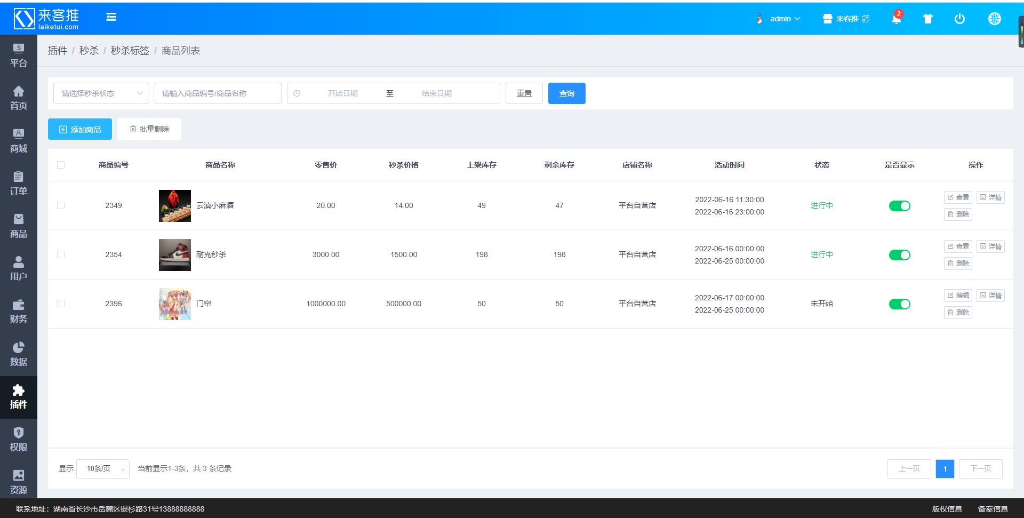This screenshot has width=1024, height=518.
Task: Click the page vertical scrollbar
Action: click(x=1021, y=32)
